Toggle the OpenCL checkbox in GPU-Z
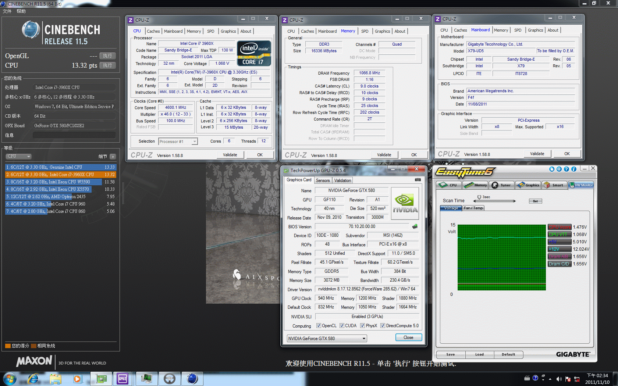618x386 pixels. click(x=319, y=326)
